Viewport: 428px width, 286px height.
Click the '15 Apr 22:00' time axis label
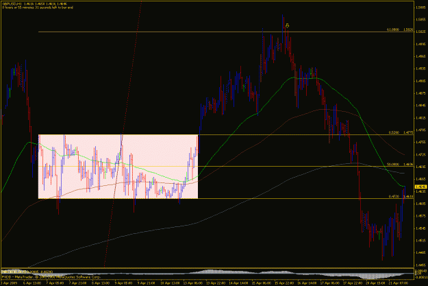(284, 283)
